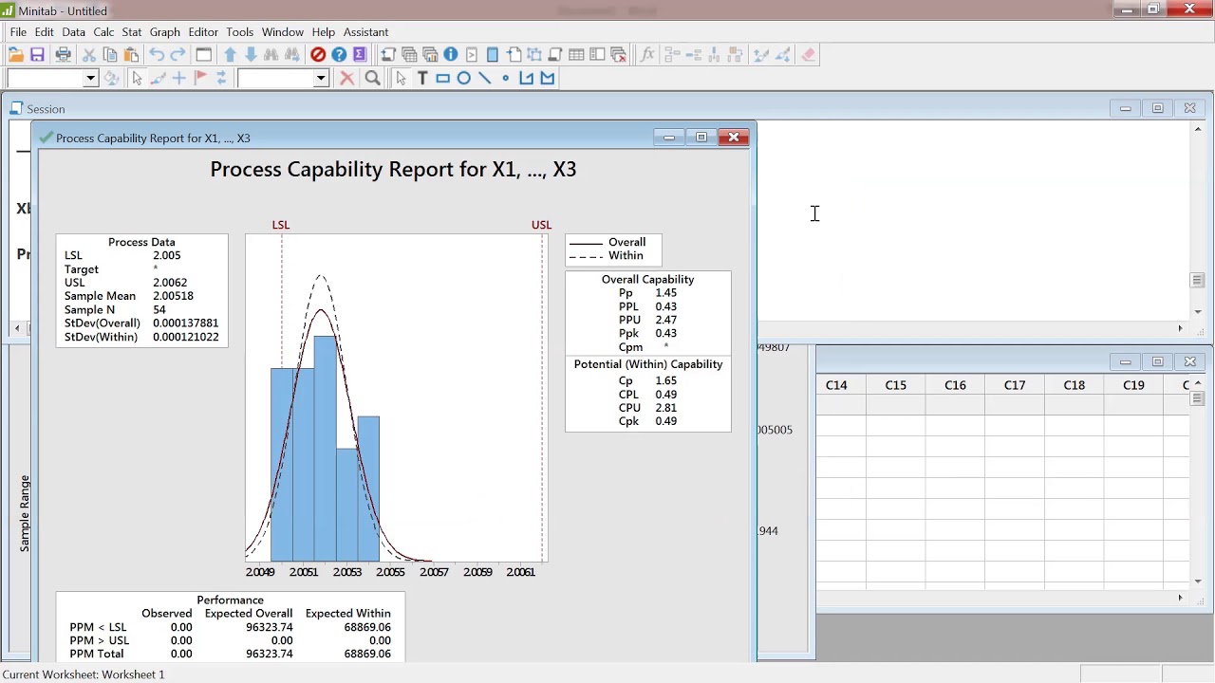This screenshot has height=683, width=1215.
Task: Open the Assistant menu
Action: [365, 32]
